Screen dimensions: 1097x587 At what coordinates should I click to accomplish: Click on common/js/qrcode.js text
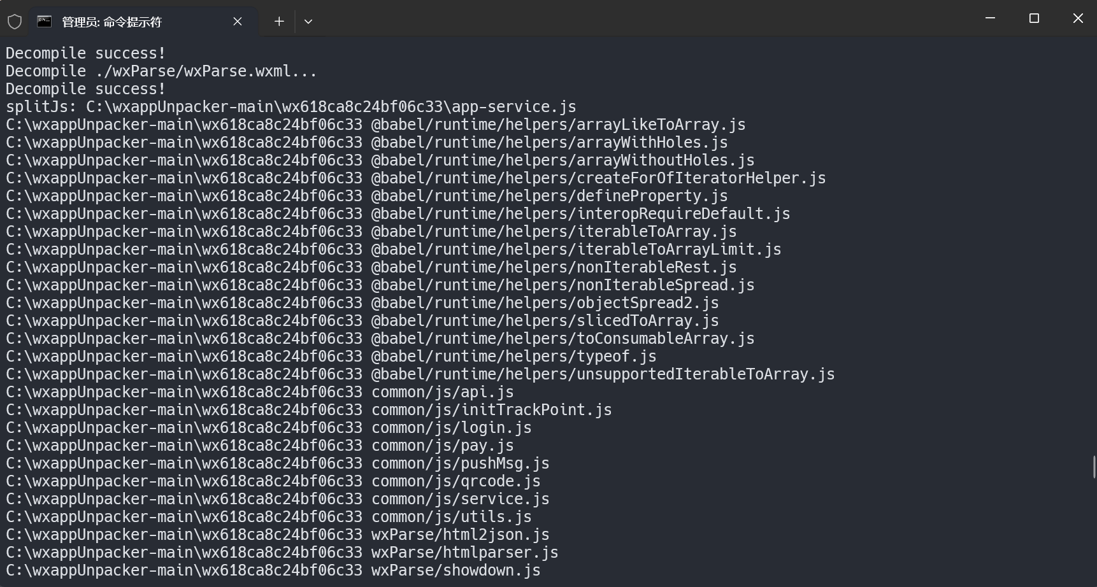455,481
